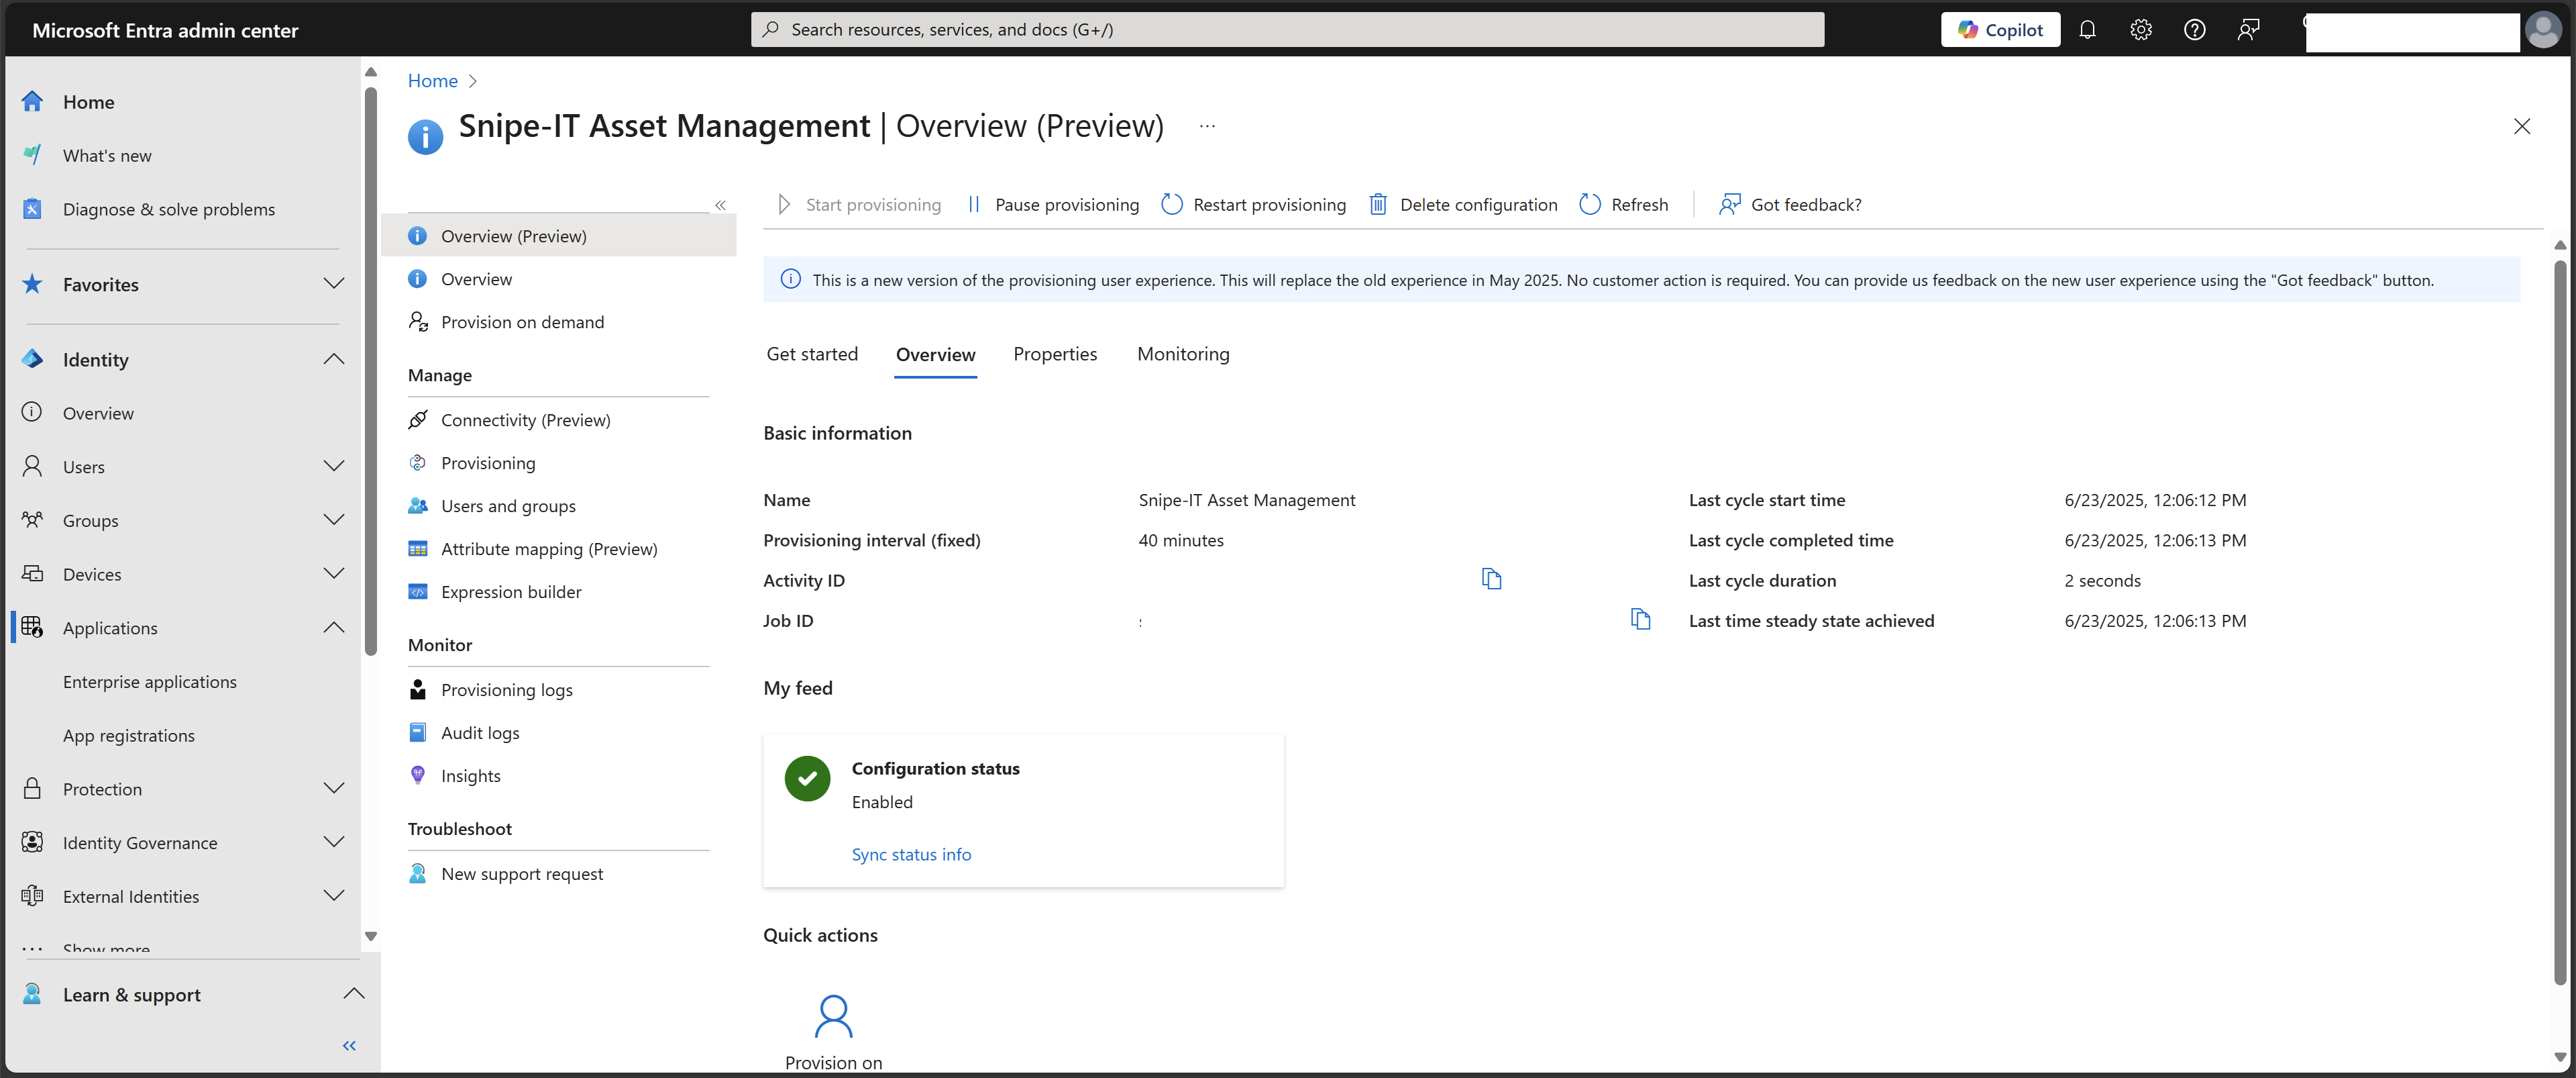
Task: Expand the Users section
Action: (x=334, y=467)
